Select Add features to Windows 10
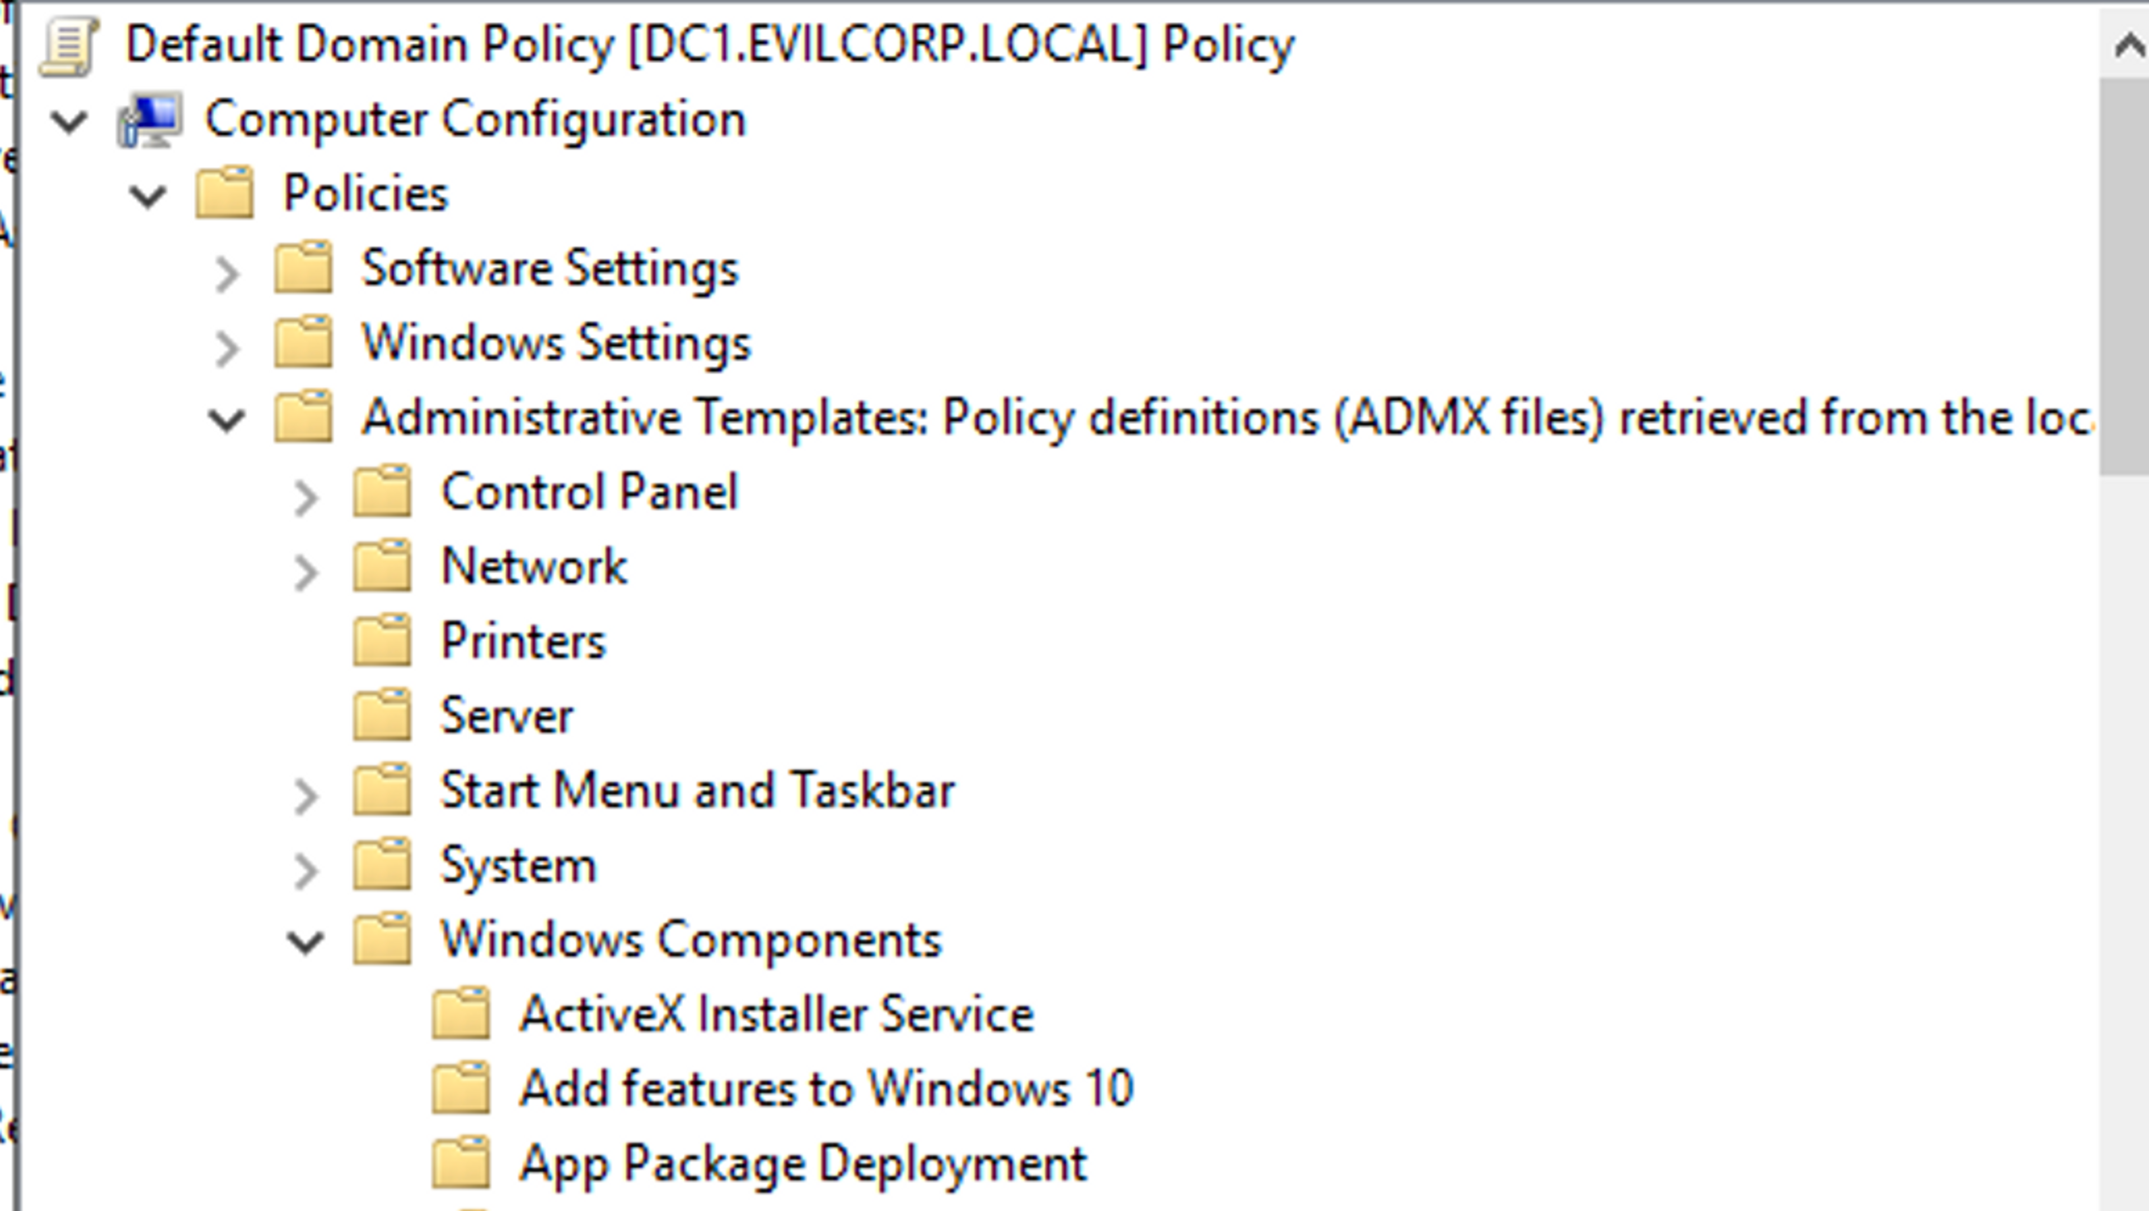 [826, 1089]
